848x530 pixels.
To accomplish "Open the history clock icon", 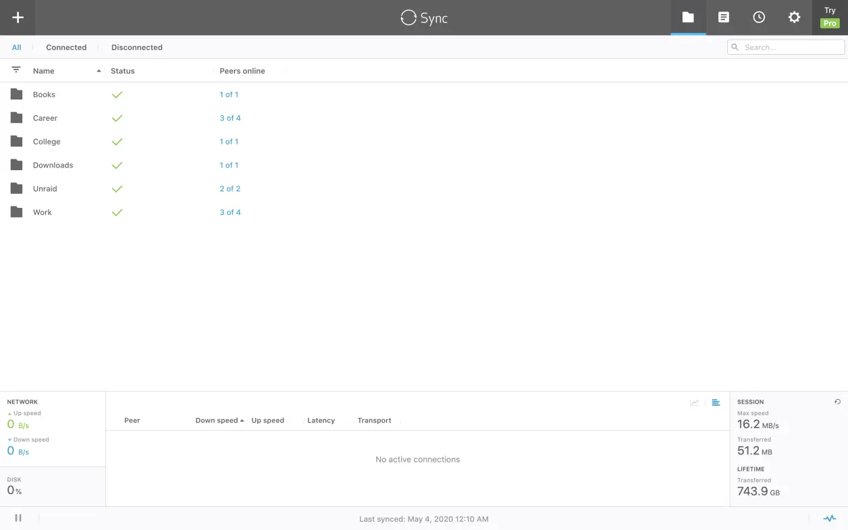I will point(759,18).
